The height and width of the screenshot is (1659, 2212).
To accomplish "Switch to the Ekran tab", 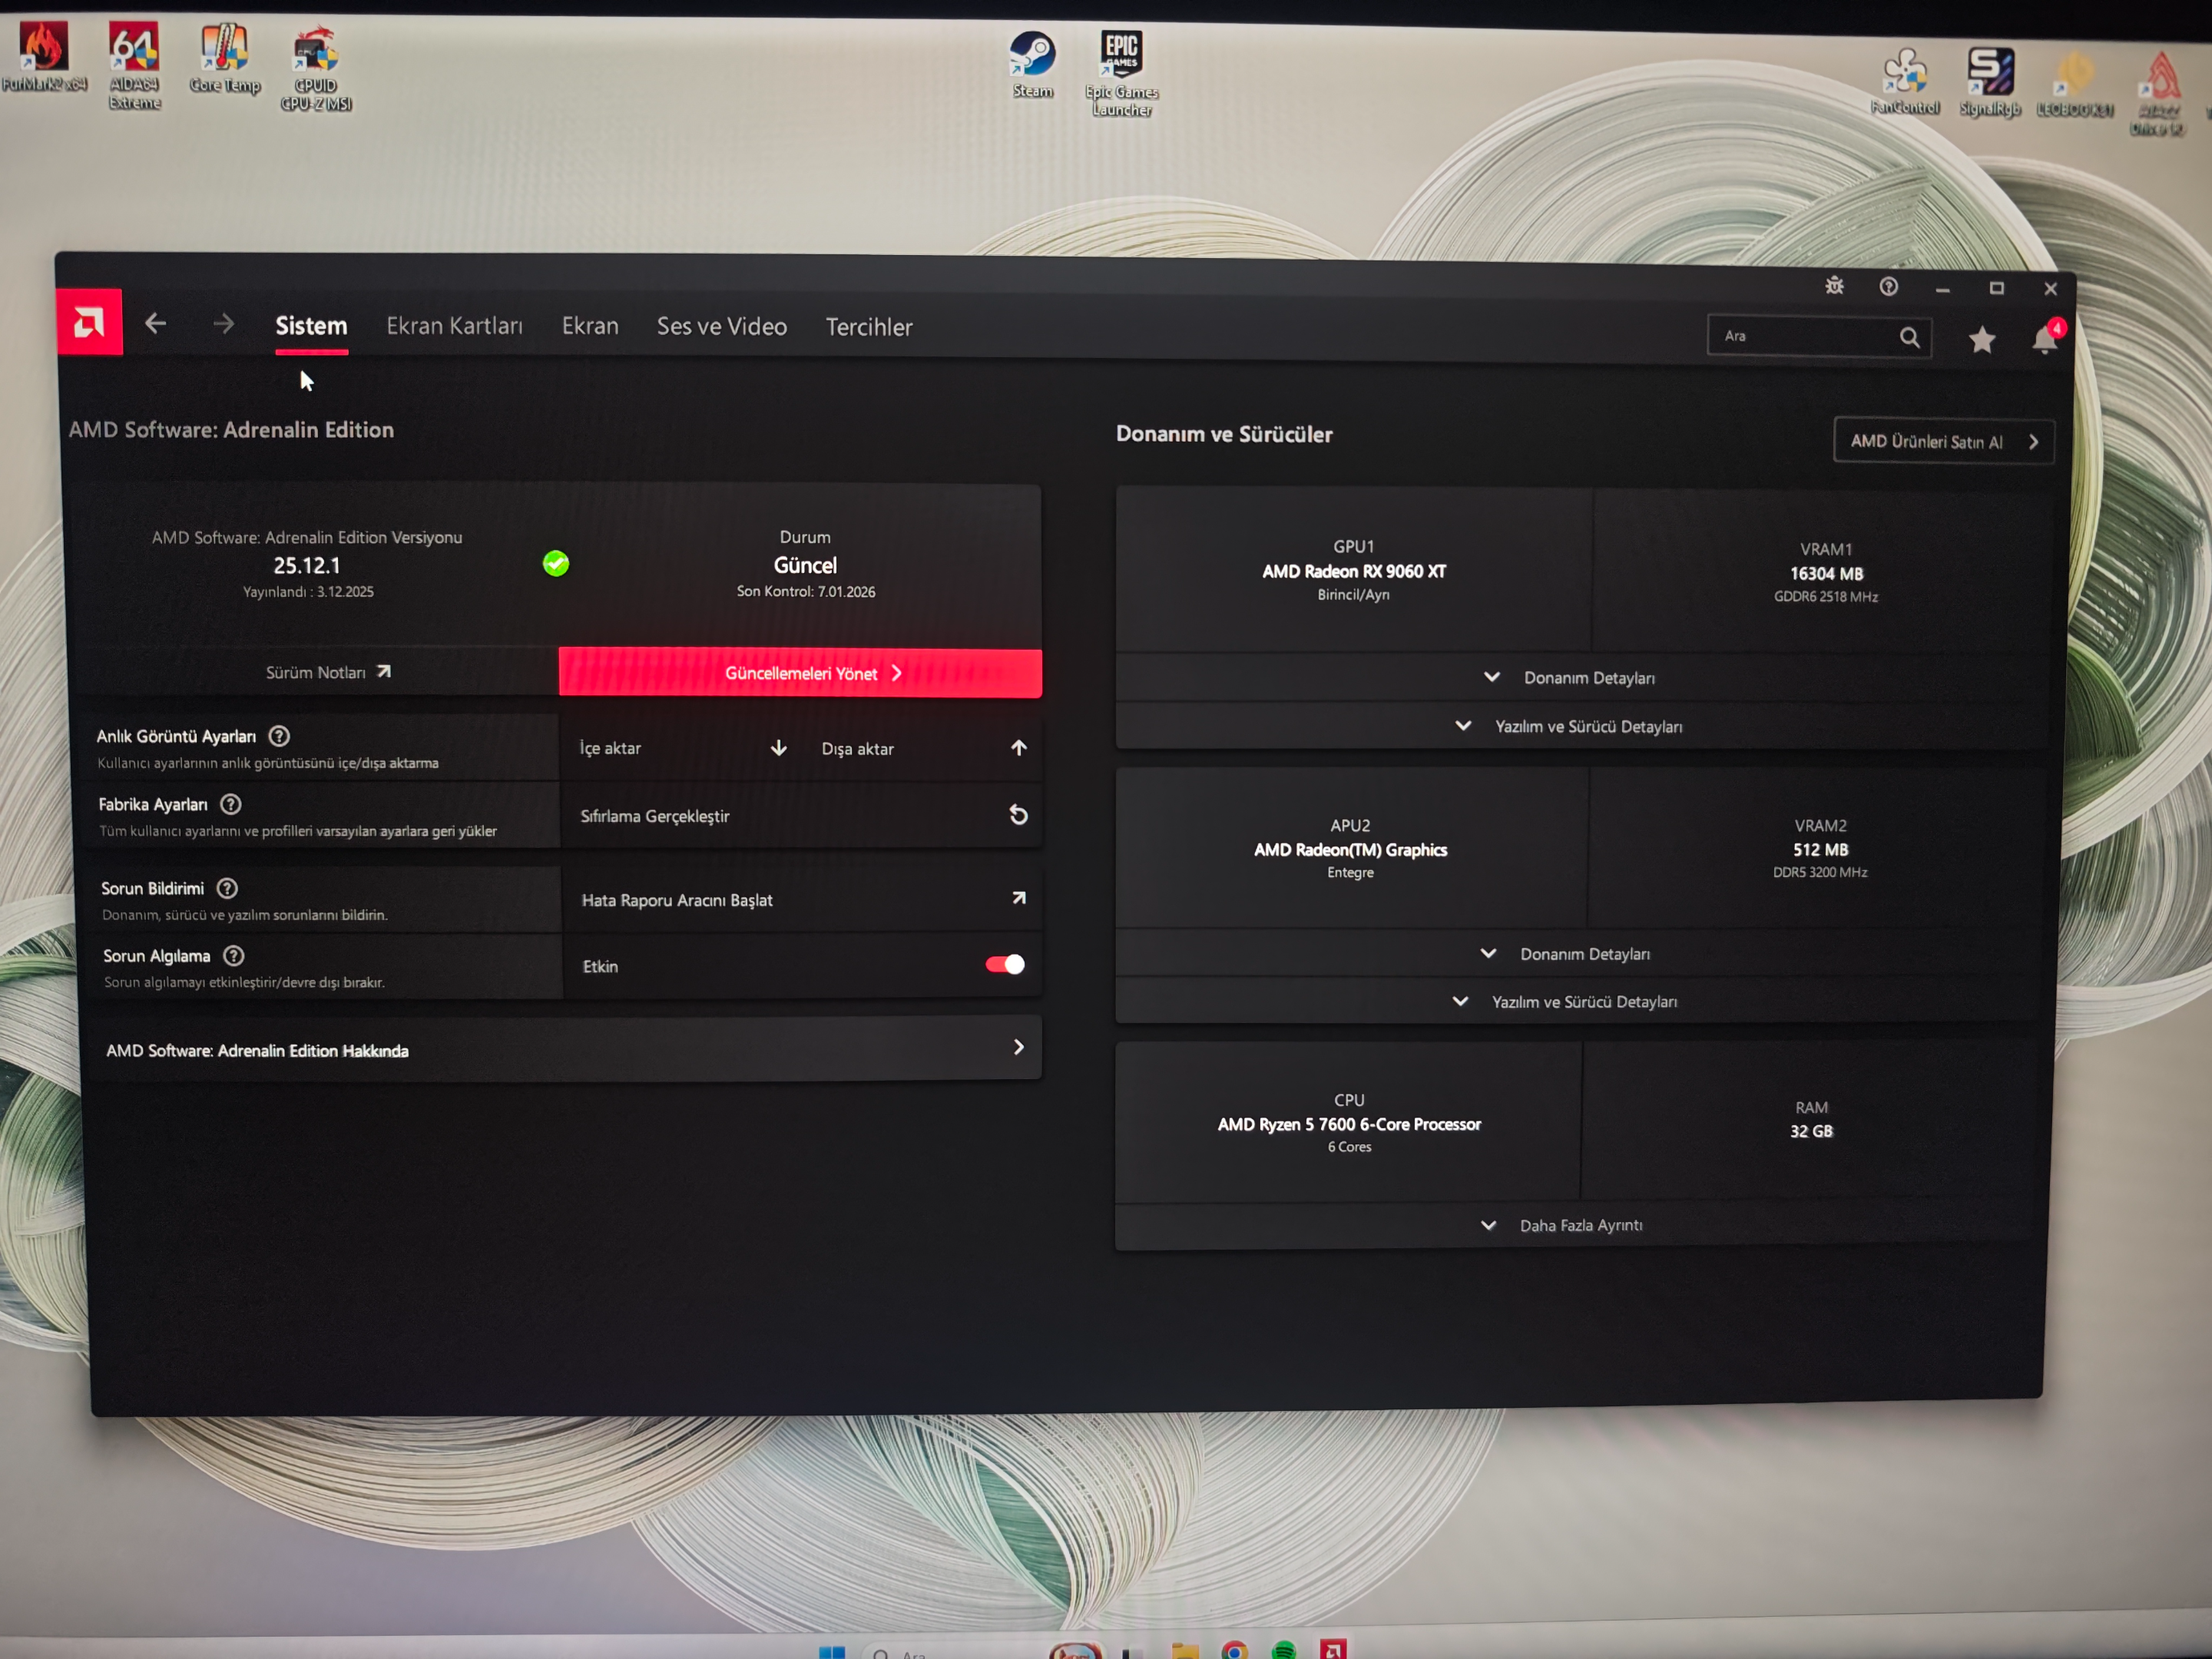I will 590,326.
